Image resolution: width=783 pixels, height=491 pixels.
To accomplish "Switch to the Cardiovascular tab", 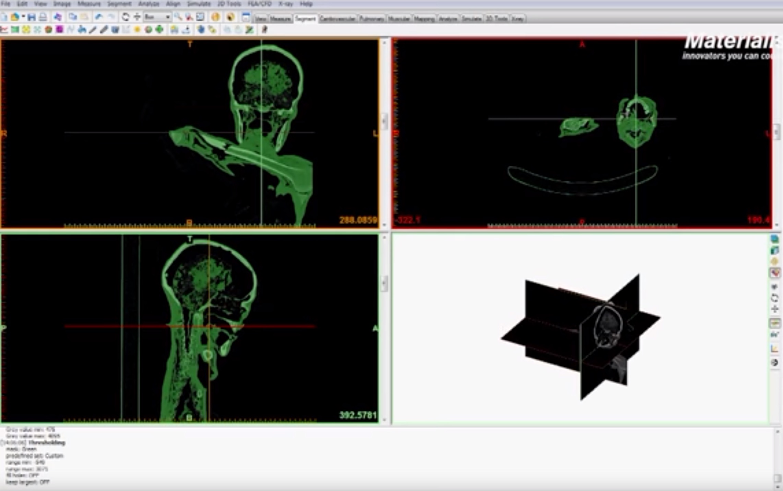I will (337, 19).
